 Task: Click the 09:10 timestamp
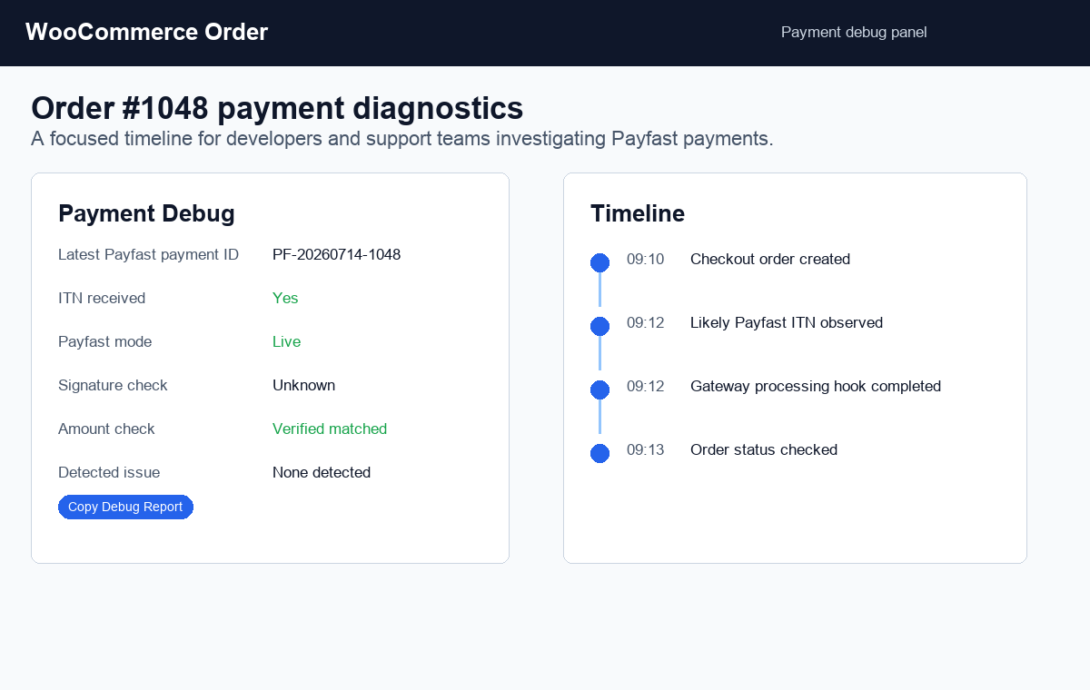(646, 260)
